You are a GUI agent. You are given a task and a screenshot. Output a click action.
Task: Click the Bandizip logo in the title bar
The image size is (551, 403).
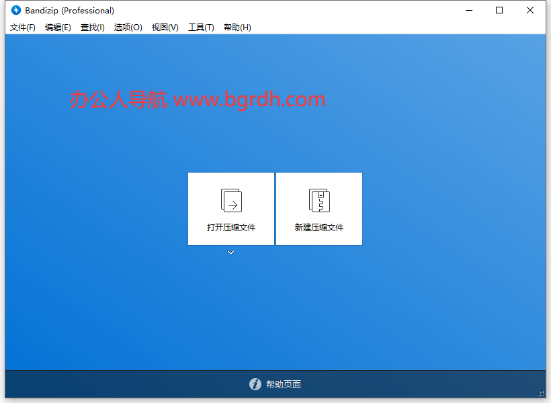pos(15,10)
